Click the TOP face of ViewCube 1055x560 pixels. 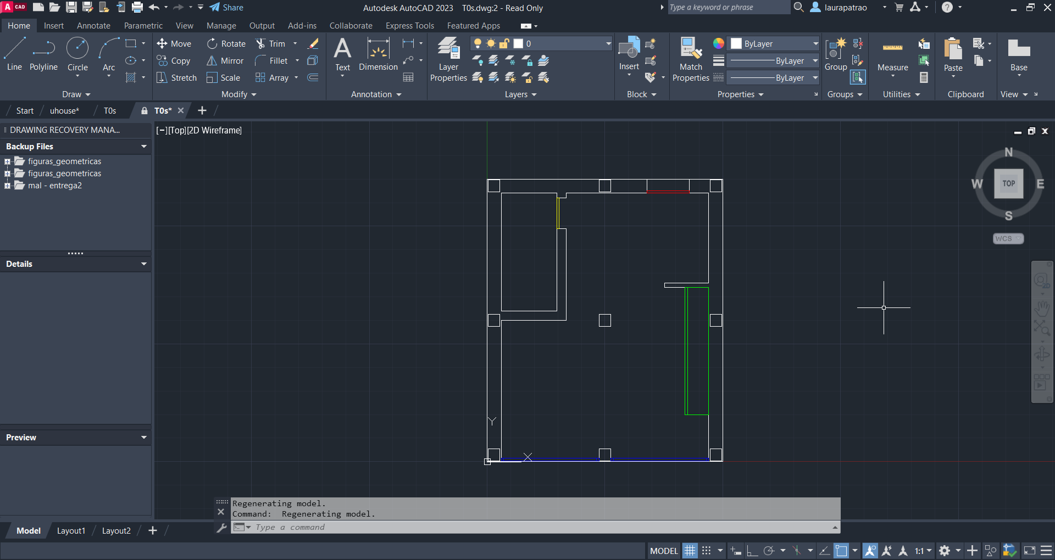click(x=1009, y=183)
